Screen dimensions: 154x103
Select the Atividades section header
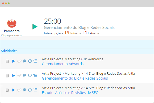pyautogui.click(x=9, y=51)
